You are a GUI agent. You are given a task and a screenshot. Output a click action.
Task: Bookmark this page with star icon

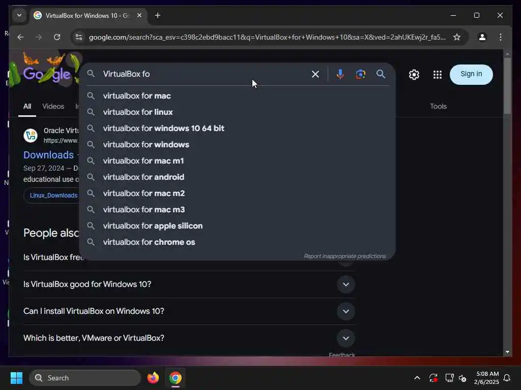point(457,37)
